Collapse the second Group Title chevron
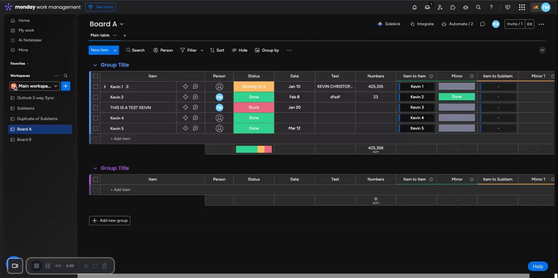 [x=95, y=168]
